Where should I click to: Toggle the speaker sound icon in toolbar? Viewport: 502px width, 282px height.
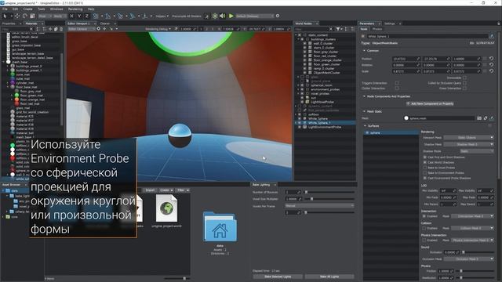[x=223, y=16]
